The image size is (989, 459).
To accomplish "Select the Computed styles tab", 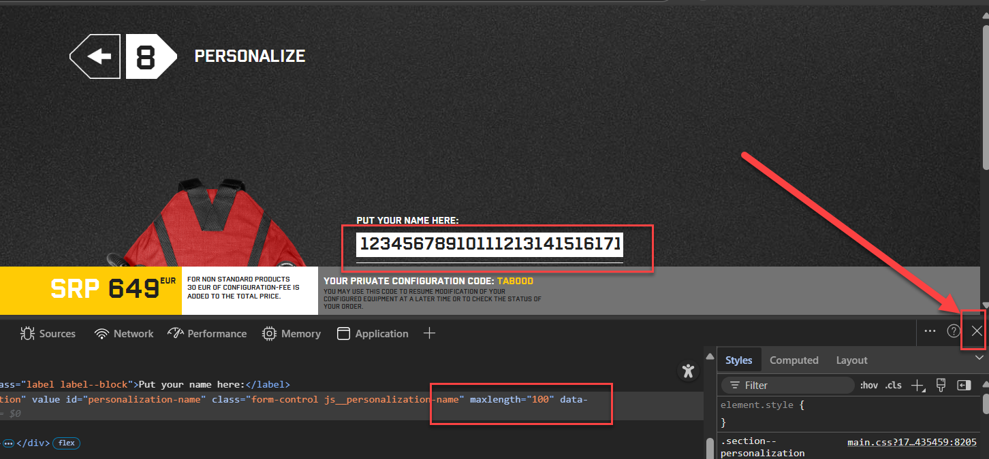I will pos(794,360).
